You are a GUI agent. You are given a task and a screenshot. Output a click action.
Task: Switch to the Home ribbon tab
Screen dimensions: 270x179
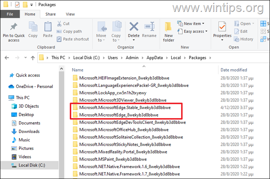tap(30, 14)
